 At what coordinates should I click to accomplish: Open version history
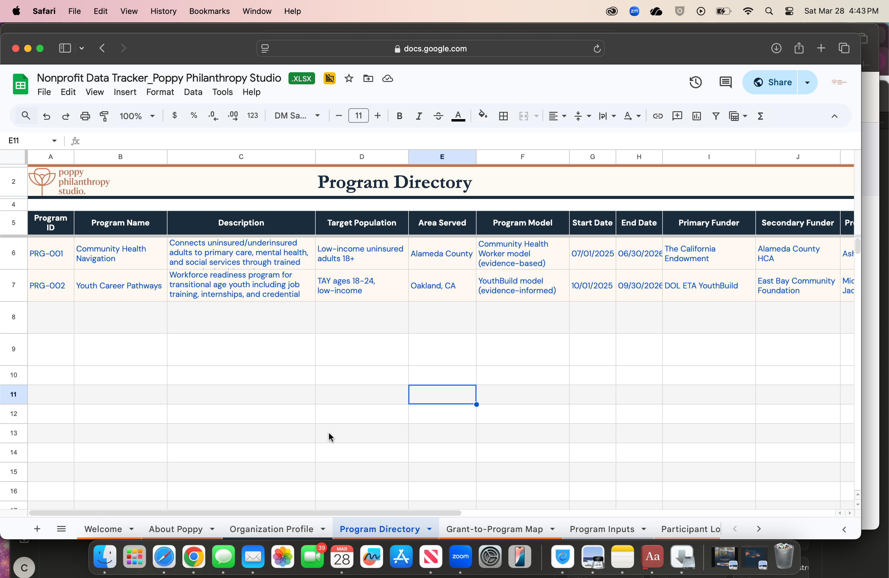pyautogui.click(x=695, y=82)
